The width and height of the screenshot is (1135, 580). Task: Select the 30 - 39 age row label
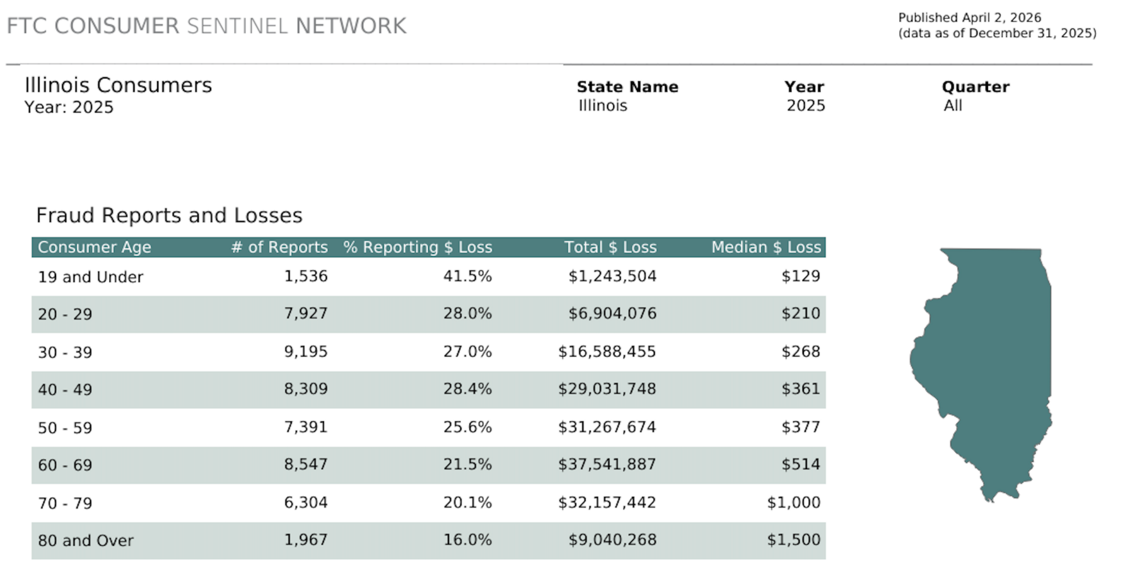point(65,352)
